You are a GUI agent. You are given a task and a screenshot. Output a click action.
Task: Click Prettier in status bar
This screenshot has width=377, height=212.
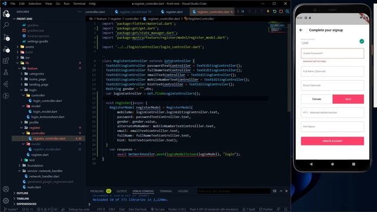tap(266, 210)
